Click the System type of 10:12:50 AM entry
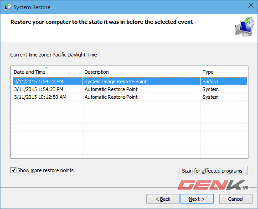The height and width of the screenshot is (209, 258). click(211, 97)
